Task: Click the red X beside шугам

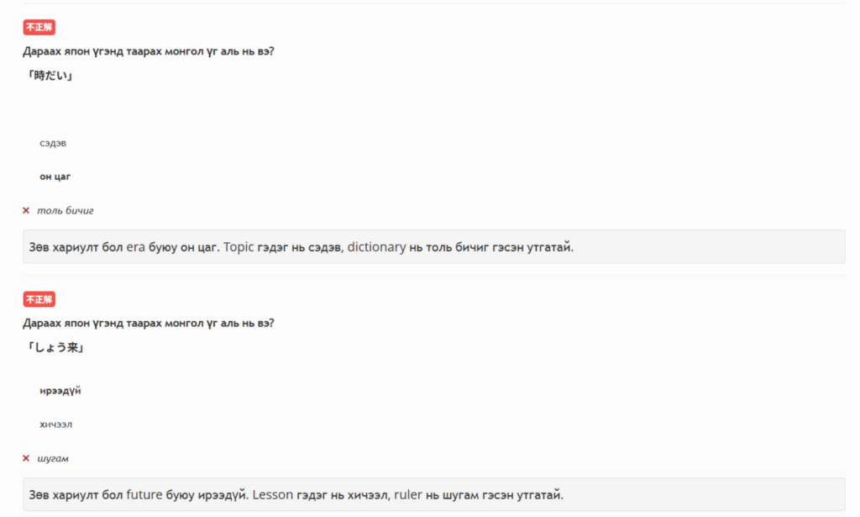Action: click(x=26, y=458)
